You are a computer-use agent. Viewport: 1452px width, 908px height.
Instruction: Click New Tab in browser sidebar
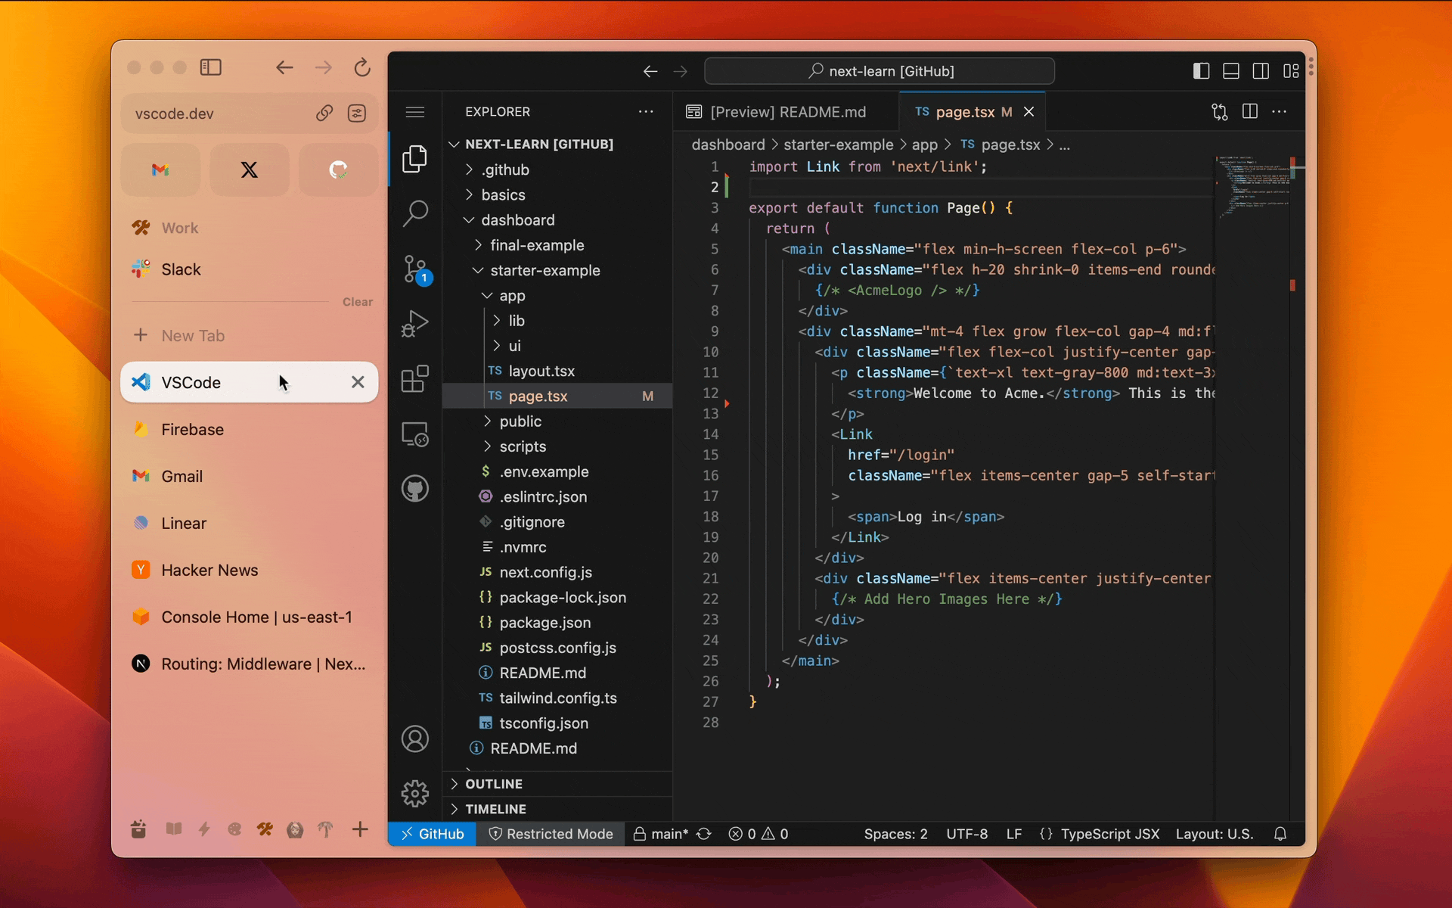pyautogui.click(x=249, y=335)
